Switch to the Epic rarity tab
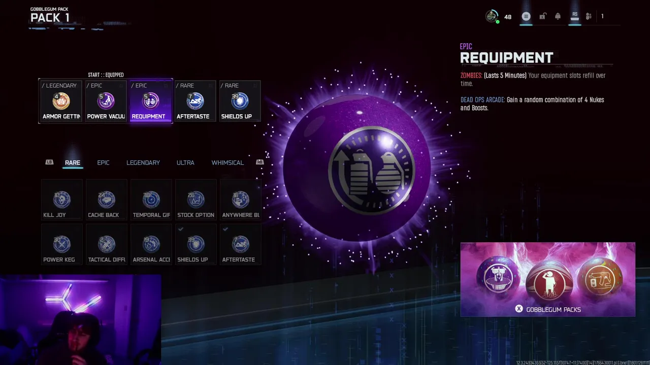The image size is (650, 365). pos(103,163)
